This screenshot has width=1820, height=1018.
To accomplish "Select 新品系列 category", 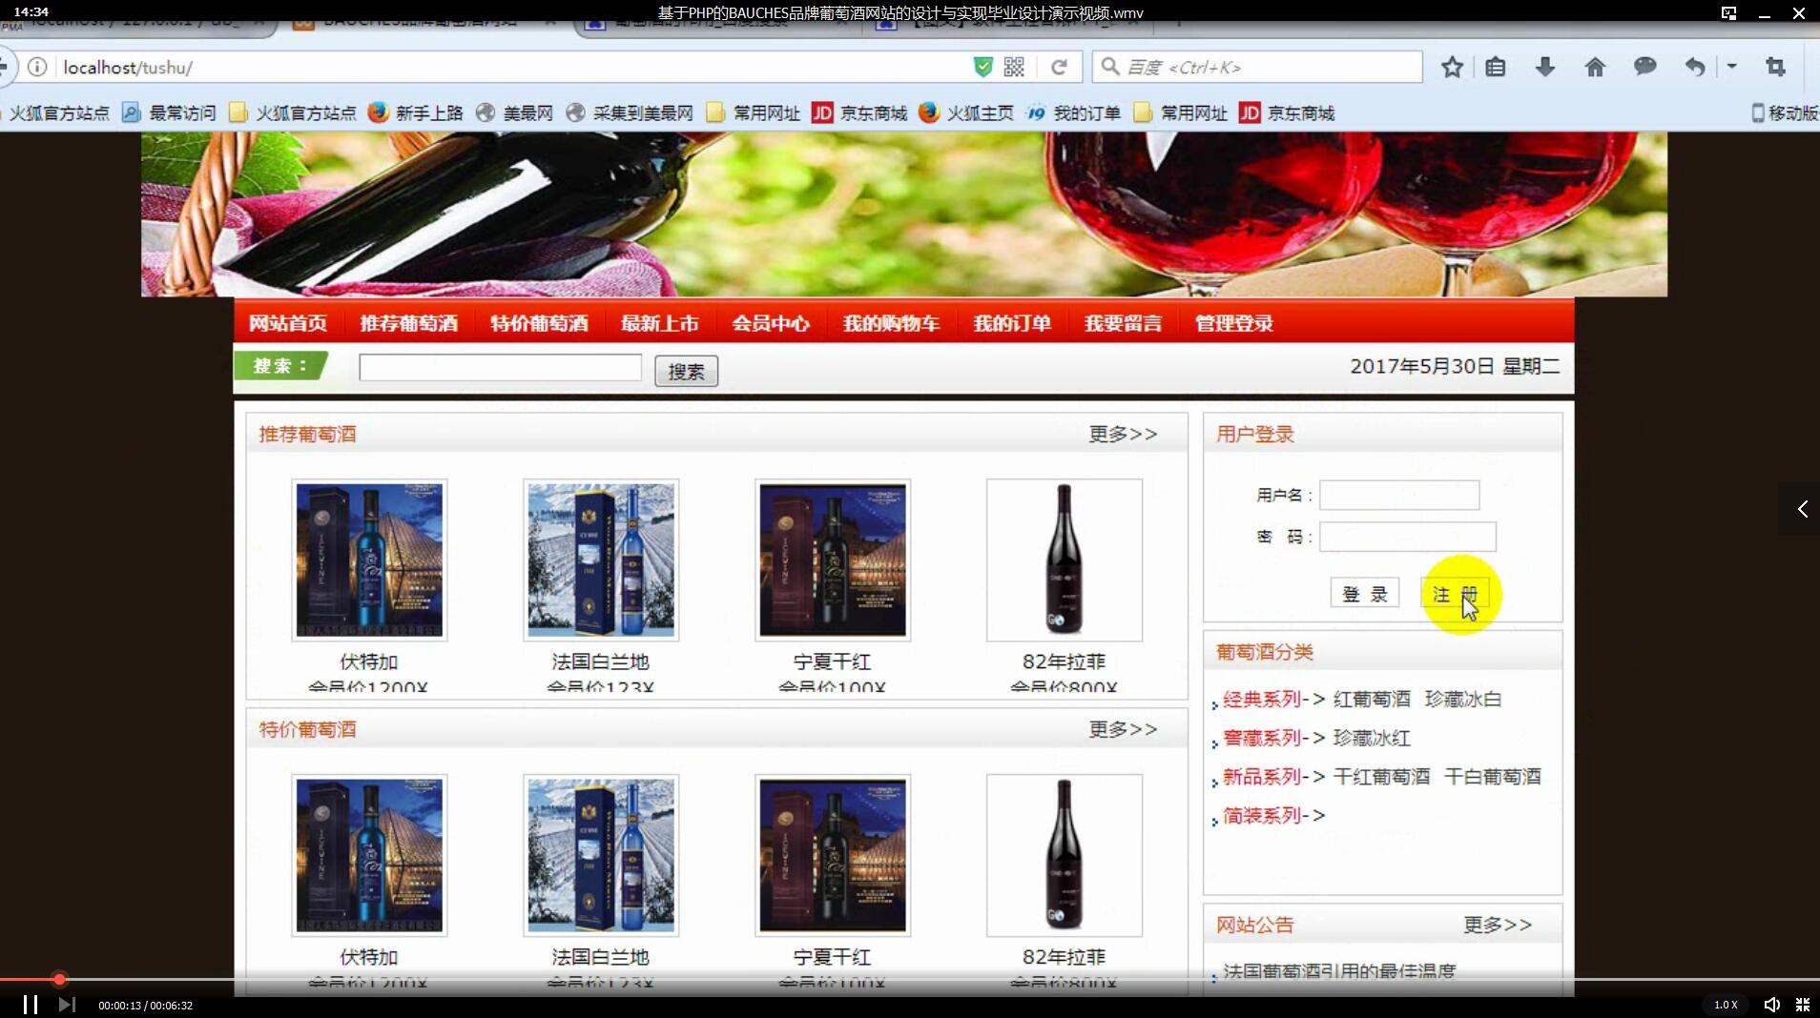I will (1262, 777).
